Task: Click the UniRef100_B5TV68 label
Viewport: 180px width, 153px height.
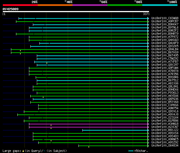Action: click(165, 102)
